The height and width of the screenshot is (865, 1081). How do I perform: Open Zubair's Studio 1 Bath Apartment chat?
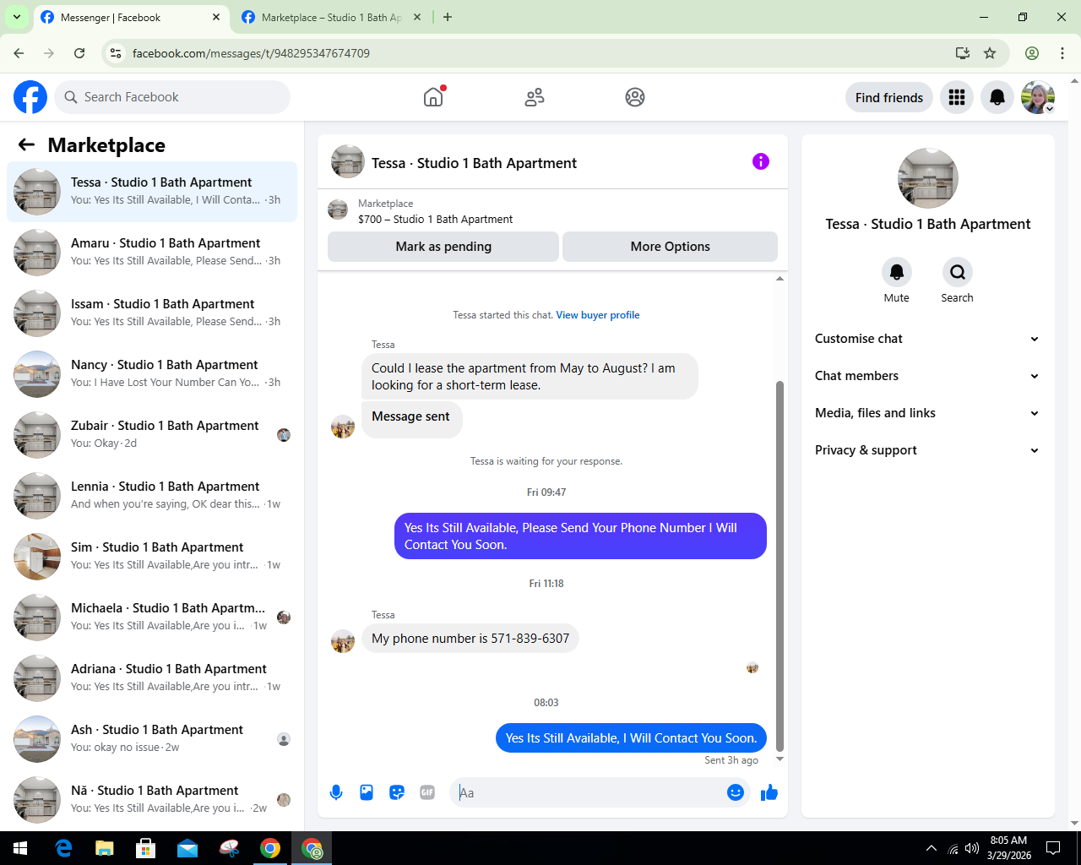pyautogui.click(x=152, y=435)
